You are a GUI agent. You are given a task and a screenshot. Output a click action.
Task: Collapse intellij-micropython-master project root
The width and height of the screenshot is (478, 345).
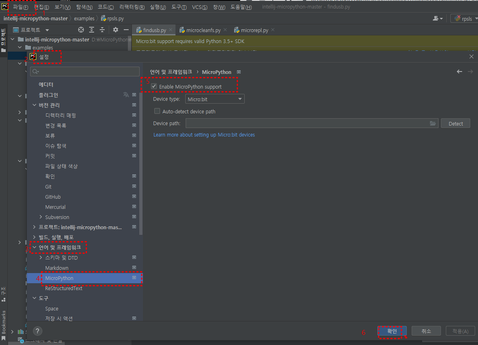[x=13, y=39]
